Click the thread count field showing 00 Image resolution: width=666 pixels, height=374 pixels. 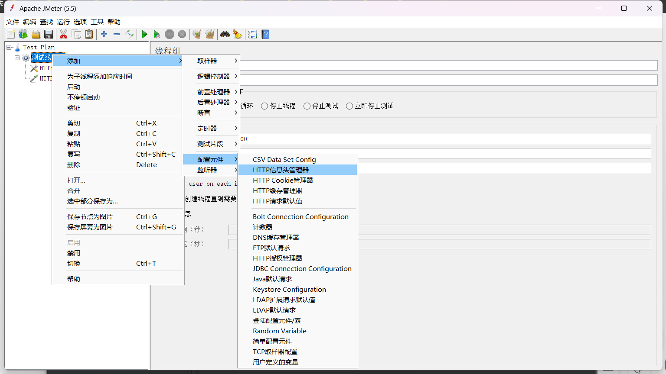445,139
